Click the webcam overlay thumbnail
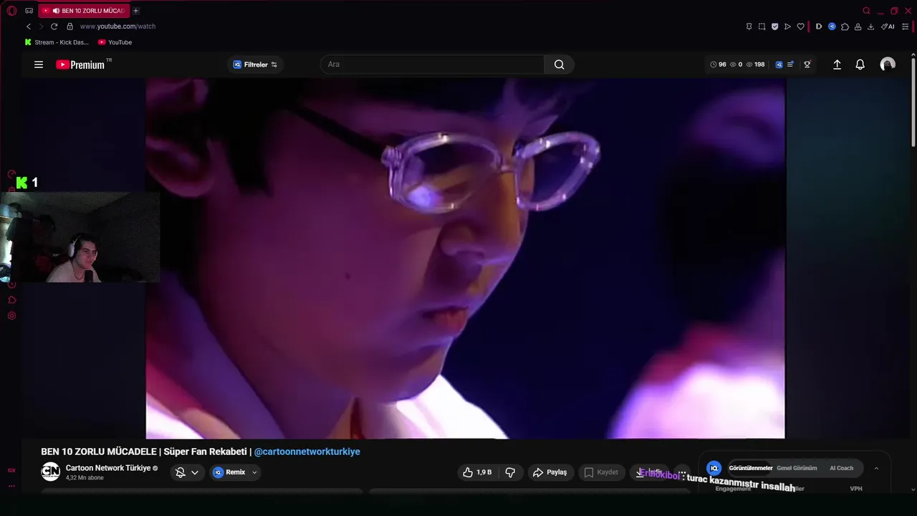Image resolution: width=917 pixels, height=516 pixels. coord(80,237)
